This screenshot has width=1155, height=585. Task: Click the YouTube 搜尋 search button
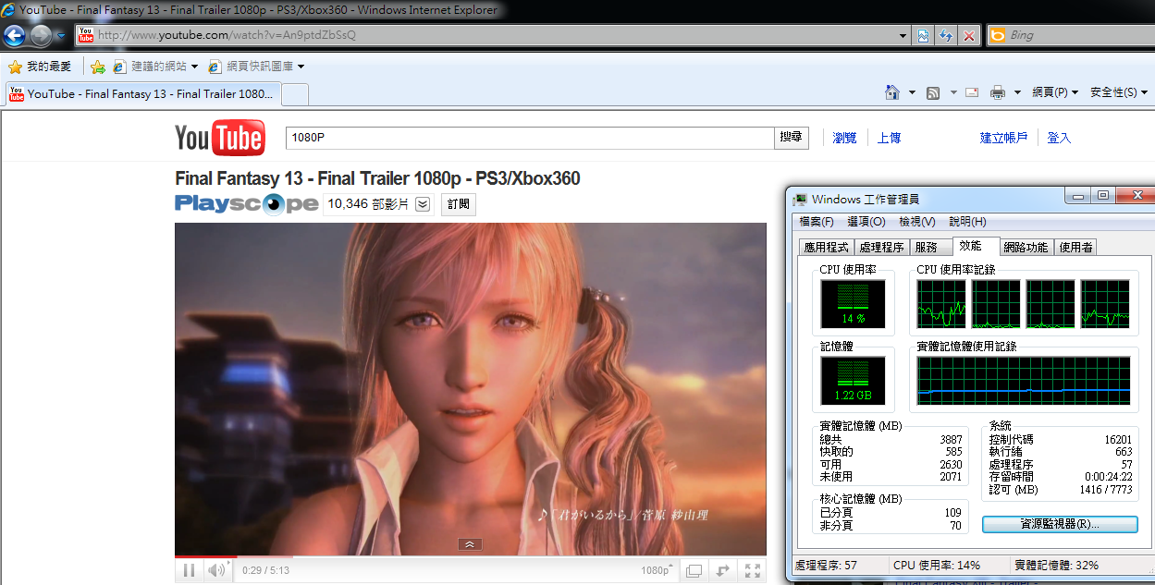pyautogui.click(x=791, y=138)
